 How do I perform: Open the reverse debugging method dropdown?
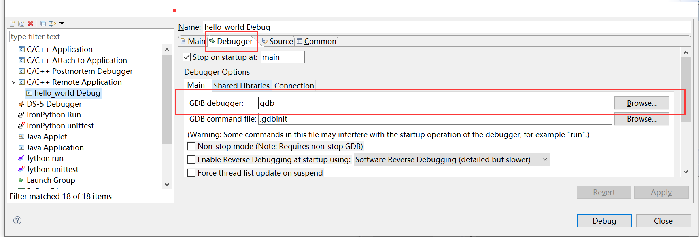point(544,159)
